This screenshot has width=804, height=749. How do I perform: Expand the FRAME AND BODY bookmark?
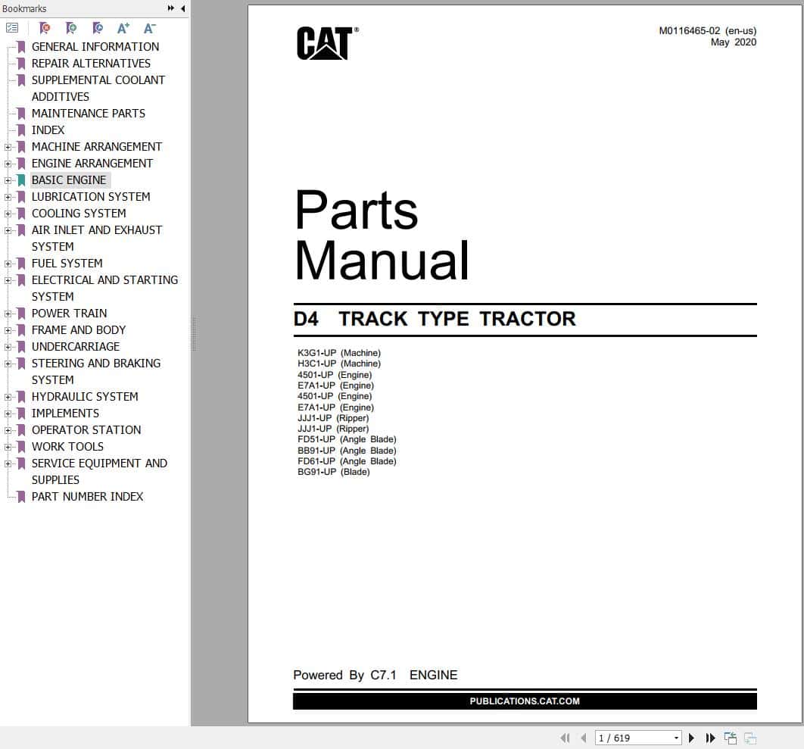8,330
